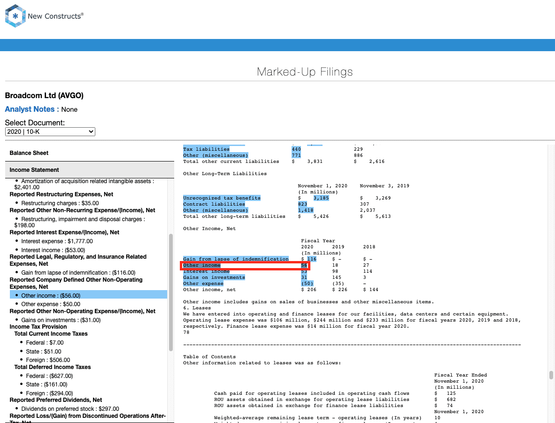
Task: Click Reported Interest Expense/(Income), Net heading
Action: point(64,232)
